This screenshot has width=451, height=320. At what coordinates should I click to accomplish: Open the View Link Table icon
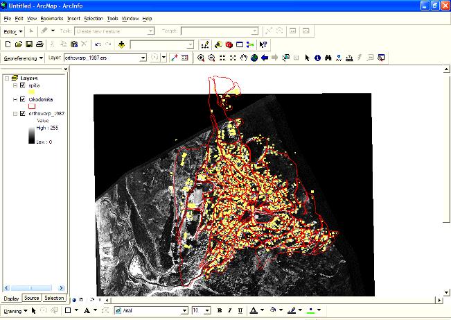tap(185, 58)
